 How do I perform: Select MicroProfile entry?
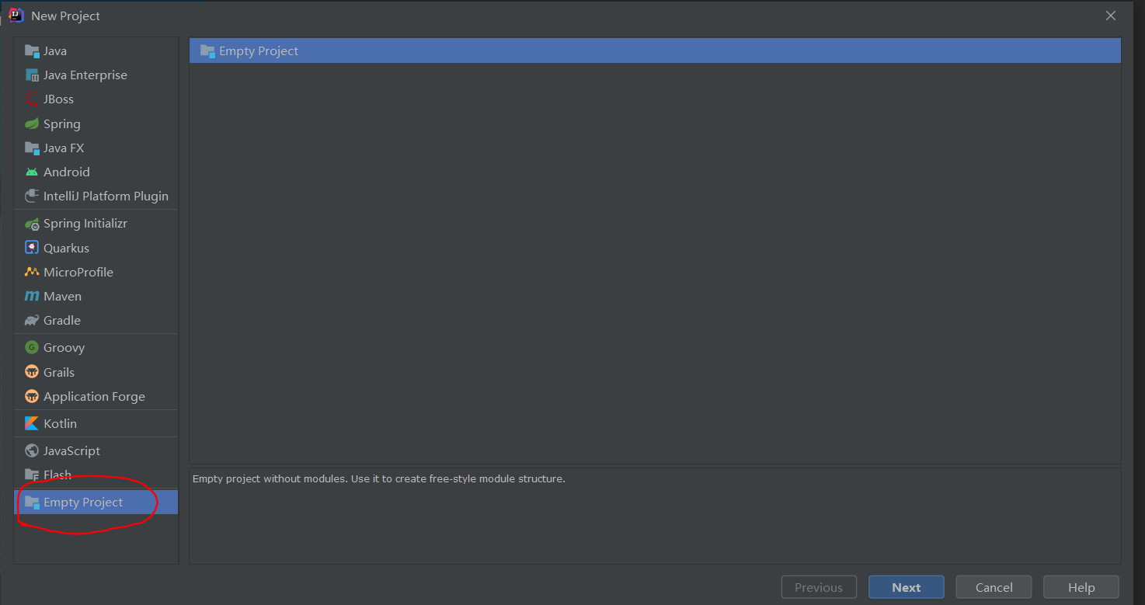click(x=96, y=273)
